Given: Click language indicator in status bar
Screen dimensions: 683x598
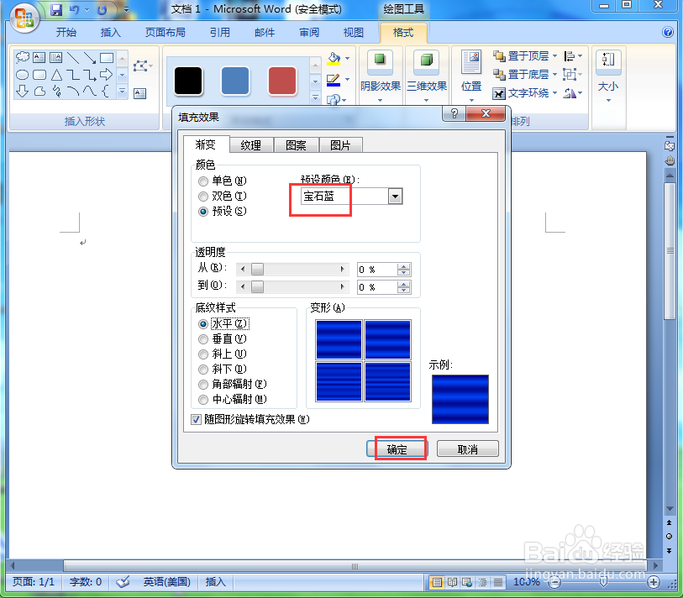Looking at the screenshot, I should [x=167, y=582].
